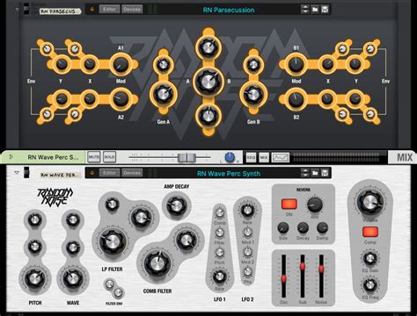The height and width of the screenshot is (316, 417).
Task: Click the Random Noise logo on Wave Perc
Action: [x=55, y=197]
